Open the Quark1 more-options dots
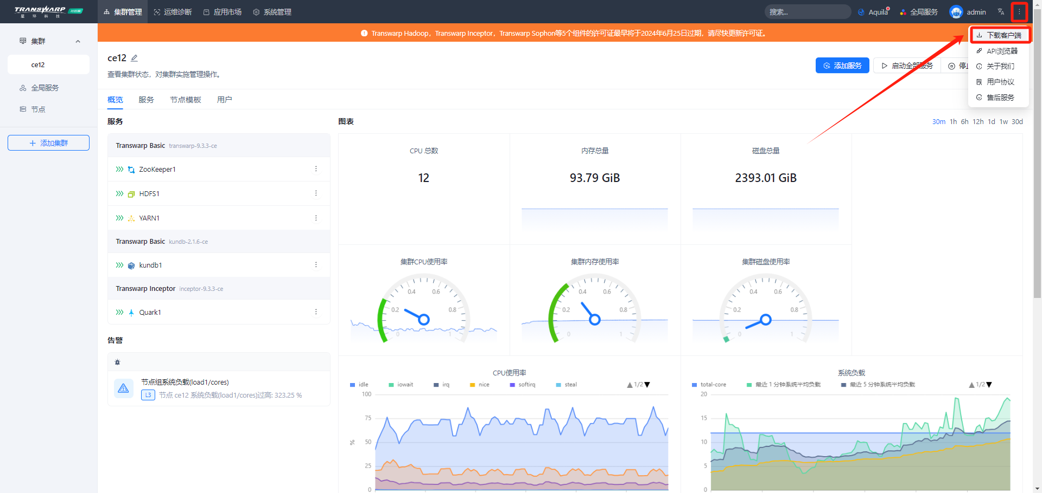Screen dimensions: 1042x493 [x=316, y=312]
